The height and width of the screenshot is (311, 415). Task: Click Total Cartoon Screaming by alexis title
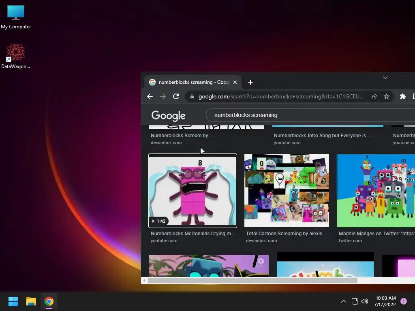286,234
